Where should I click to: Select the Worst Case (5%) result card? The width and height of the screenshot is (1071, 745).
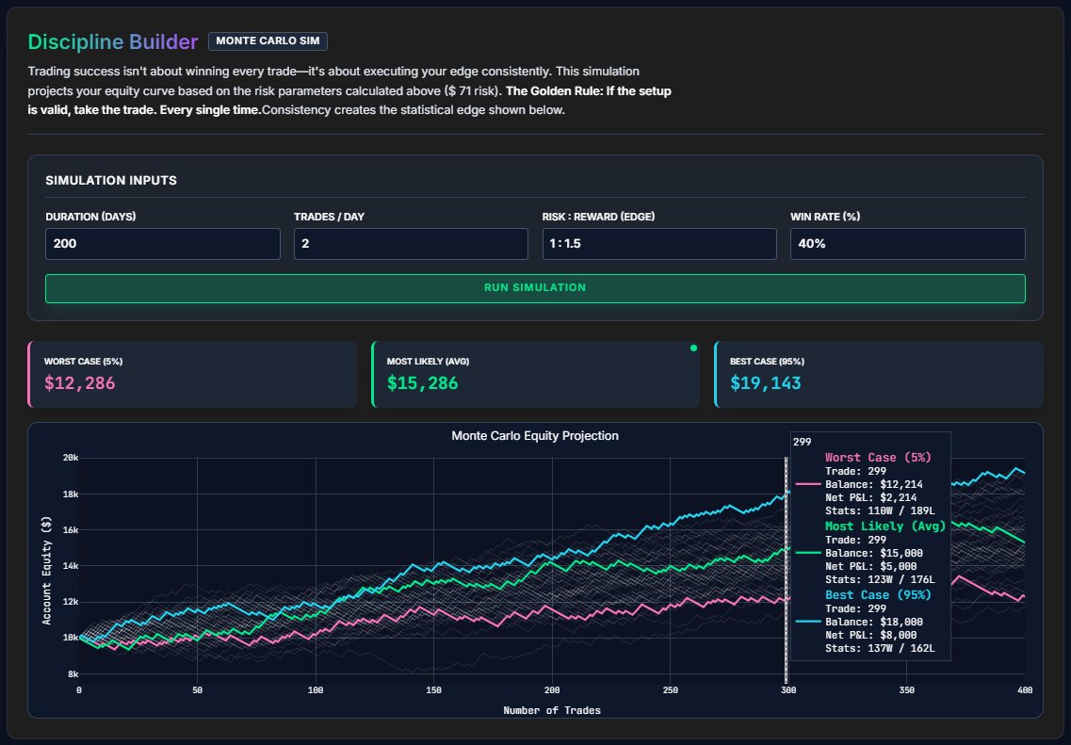[x=192, y=375]
